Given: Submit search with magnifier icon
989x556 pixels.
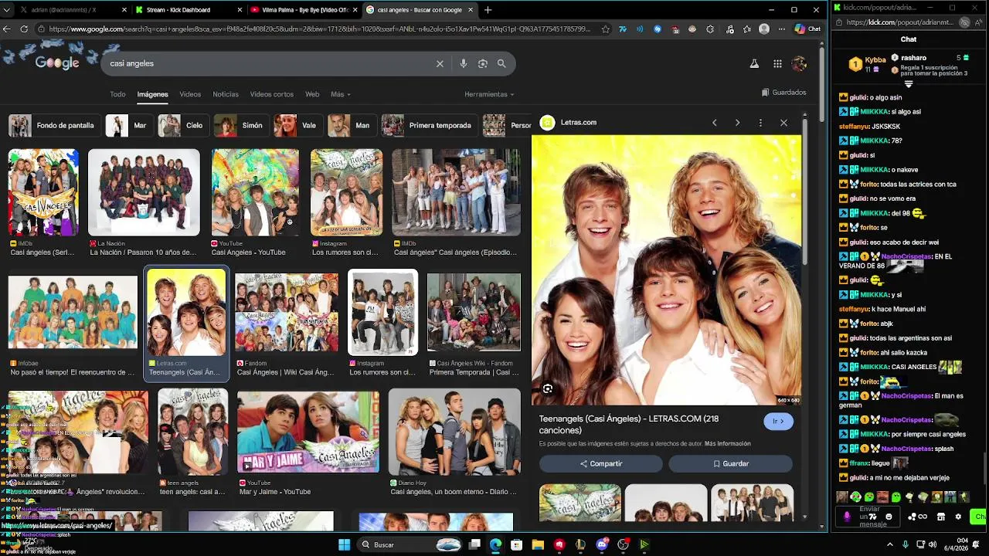Looking at the screenshot, I should click(x=501, y=63).
